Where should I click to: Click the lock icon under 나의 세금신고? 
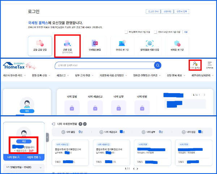point(95,108)
